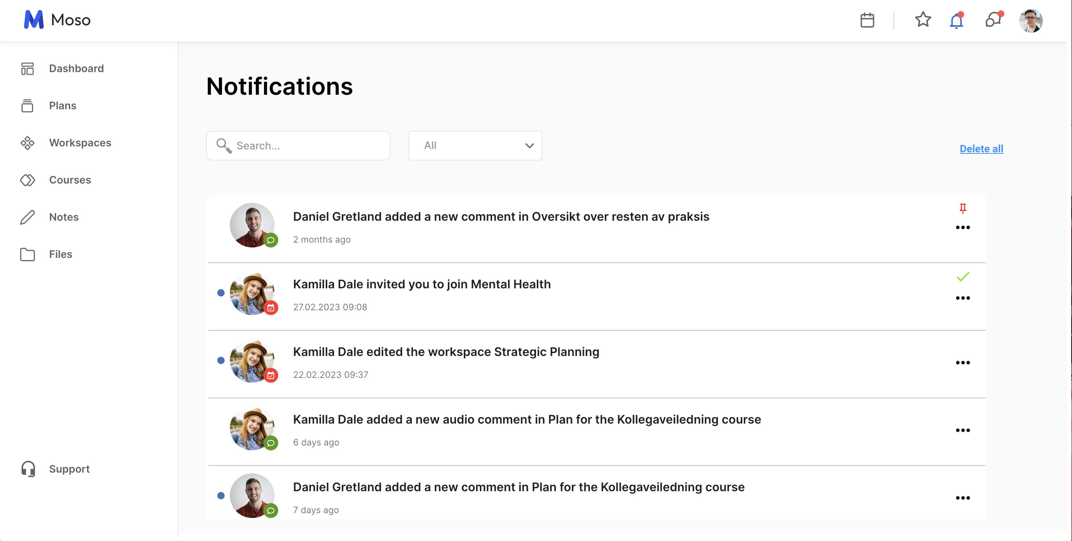The width and height of the screenshot is (1072, 541).
Task: Unpin the Oversikt over resten notification
Action: (963, 208)
